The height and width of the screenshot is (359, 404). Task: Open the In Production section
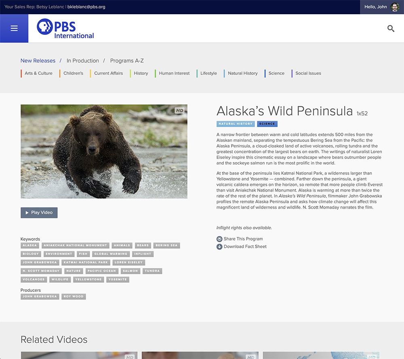tap(83, 61)
